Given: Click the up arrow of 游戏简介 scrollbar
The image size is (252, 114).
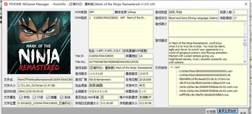Looking at the screenshot, I should (x=245, y=24).
